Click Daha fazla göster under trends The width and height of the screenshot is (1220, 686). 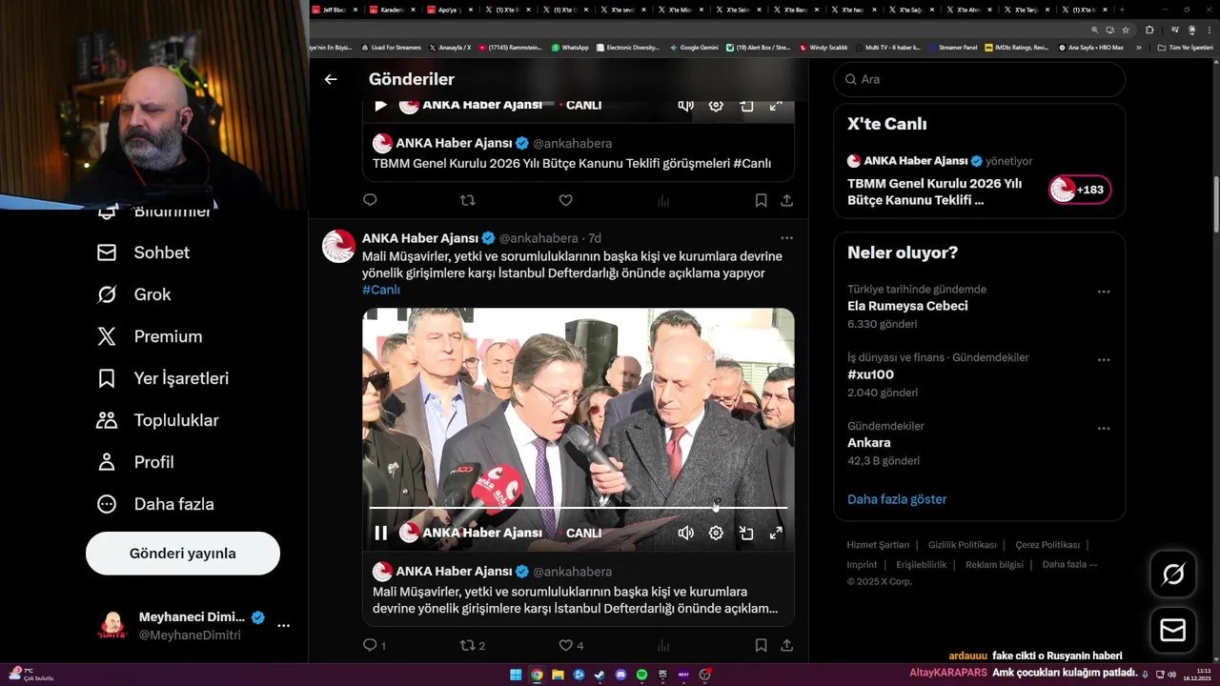pos(897,499)
